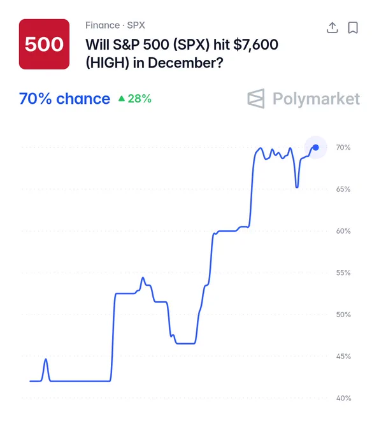Click the 55% y-axis label

343,273
